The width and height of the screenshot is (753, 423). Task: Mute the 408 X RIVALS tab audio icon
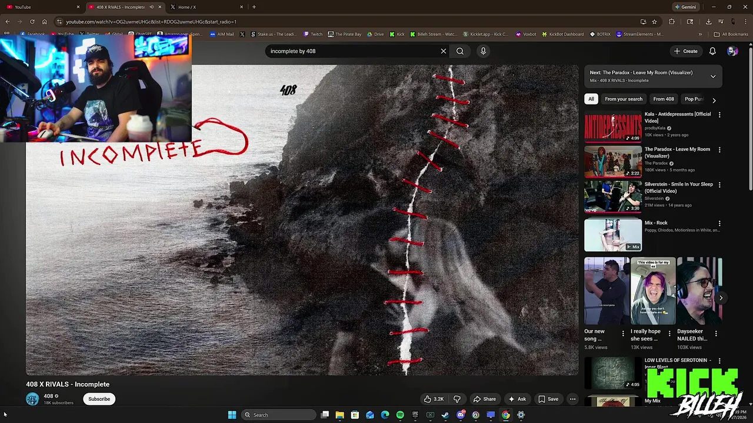151,7
